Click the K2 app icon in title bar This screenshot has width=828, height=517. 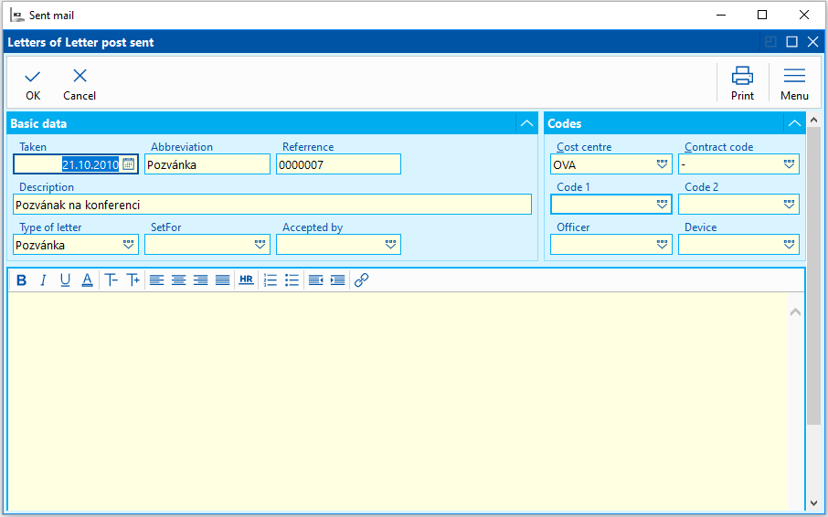point(17,15)
